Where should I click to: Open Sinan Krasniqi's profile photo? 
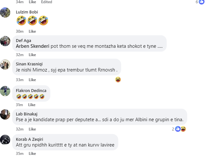click(x=5, y=64)
